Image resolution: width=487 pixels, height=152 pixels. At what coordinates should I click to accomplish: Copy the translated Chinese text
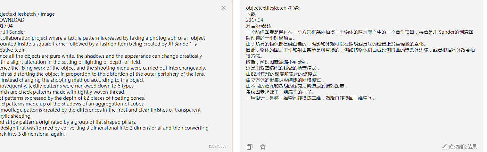tap(249, 147)
